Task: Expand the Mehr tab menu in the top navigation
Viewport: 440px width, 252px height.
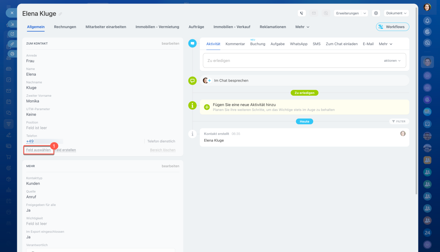Action: (302, 27)
